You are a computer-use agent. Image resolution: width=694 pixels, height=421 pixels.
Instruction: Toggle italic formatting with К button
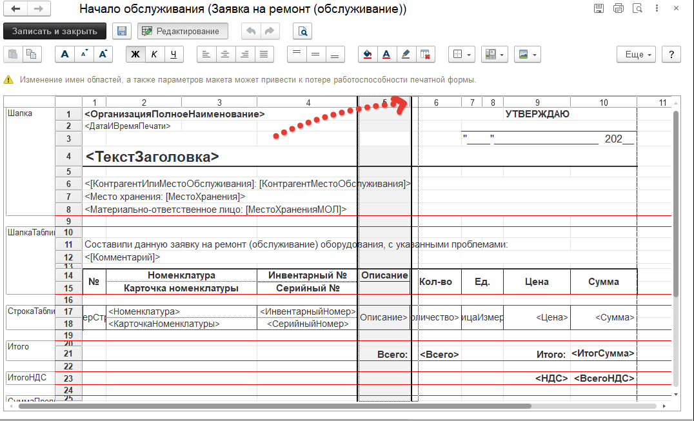[154, 54]
